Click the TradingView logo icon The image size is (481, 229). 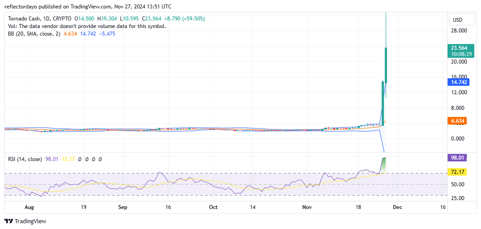pyautogui.click(x=9, y=221)
